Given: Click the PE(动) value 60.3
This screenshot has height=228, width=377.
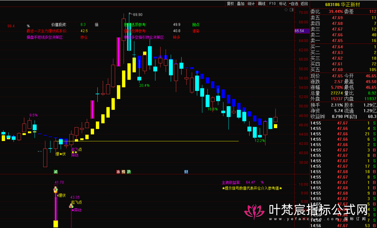Looking at the screenshot, I should click(372, 116).
